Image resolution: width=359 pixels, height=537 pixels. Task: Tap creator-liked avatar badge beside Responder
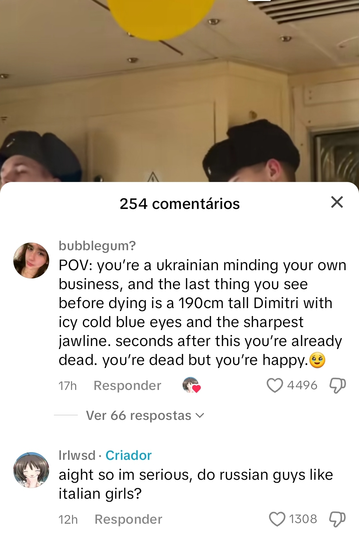tap(191, 385)
